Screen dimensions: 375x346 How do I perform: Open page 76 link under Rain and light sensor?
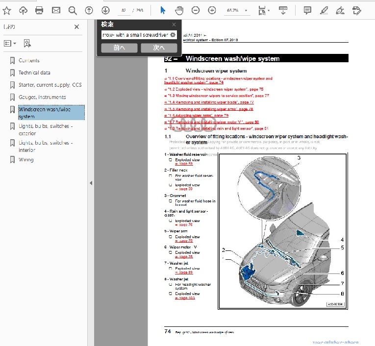tap(184, 225)
